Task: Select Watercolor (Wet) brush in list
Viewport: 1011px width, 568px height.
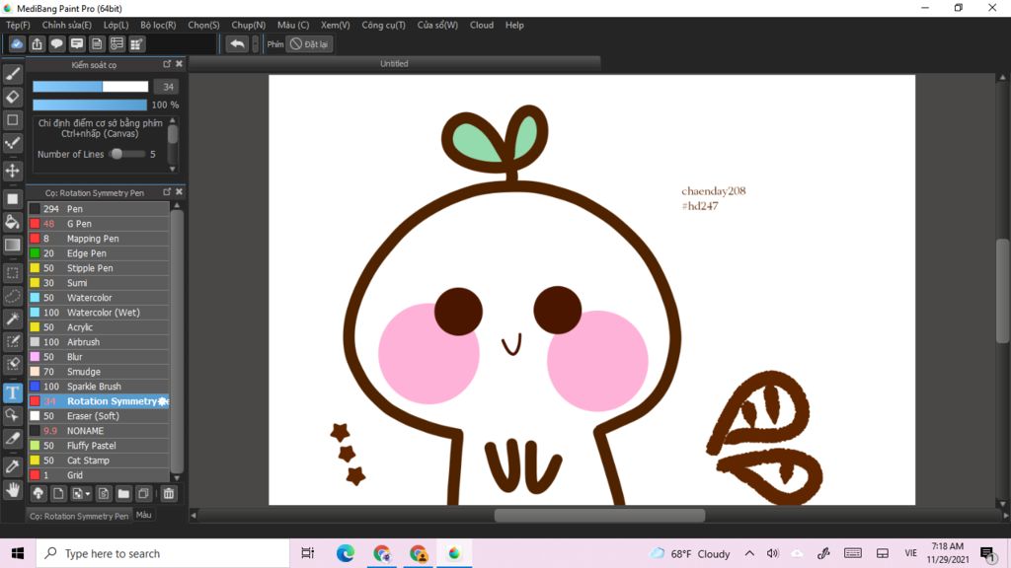Action: (x=103, y=313)
